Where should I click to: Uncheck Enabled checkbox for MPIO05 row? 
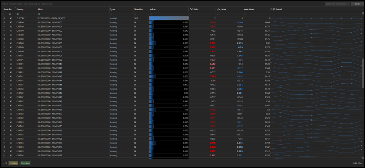[10, 43]
